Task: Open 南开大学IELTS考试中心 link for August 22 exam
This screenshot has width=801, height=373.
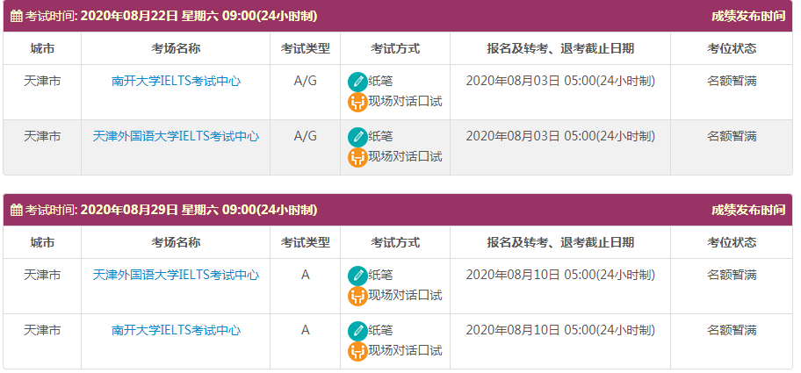Action: pyautogui.click(x=176, y=82)
